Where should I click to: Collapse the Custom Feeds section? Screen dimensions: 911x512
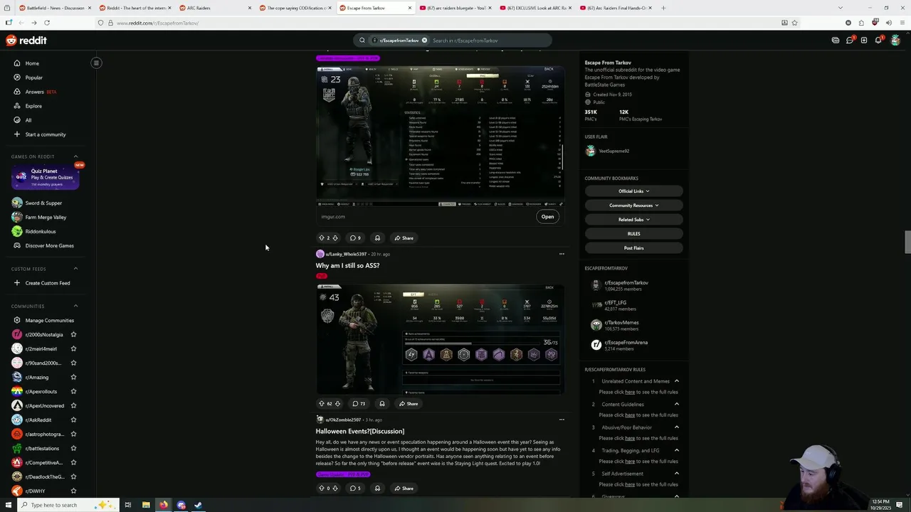pyautogui.click(x=75, y=269)
